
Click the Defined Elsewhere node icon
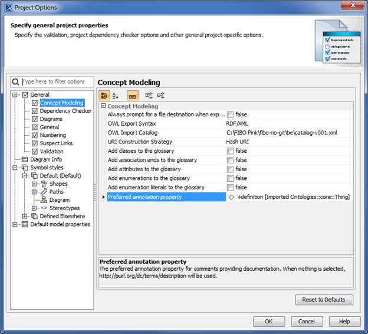tap(34, 216)
